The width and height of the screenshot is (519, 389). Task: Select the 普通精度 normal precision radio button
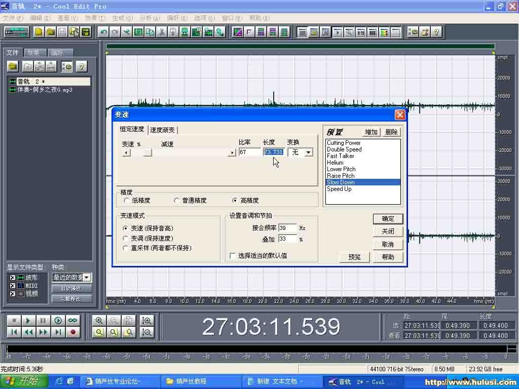tap(176, 201)
